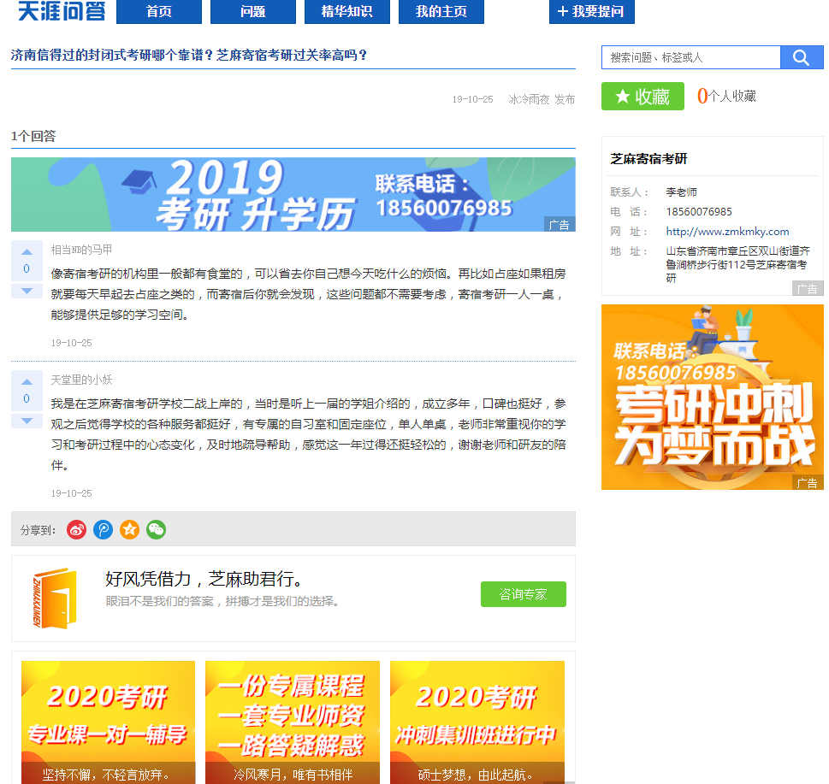Open author 冰冷雨夜 profile link
The height and width of the screenshot is (784, 829).
coord(529,99)
